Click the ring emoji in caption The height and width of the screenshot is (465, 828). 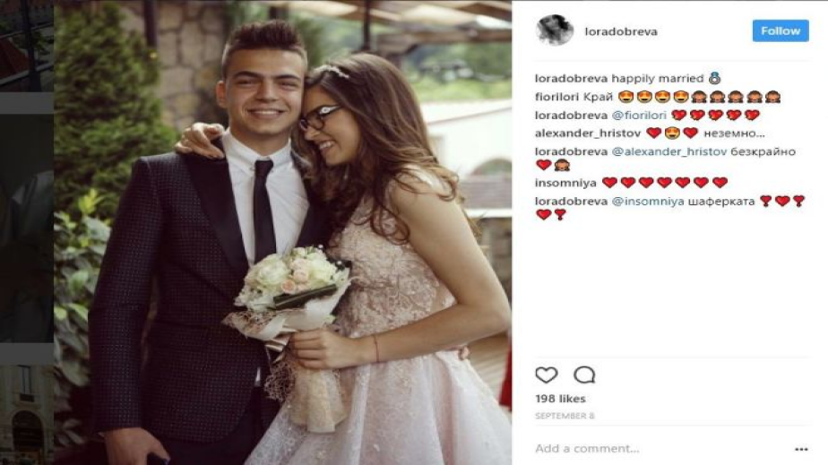click(x=714, y=79)
